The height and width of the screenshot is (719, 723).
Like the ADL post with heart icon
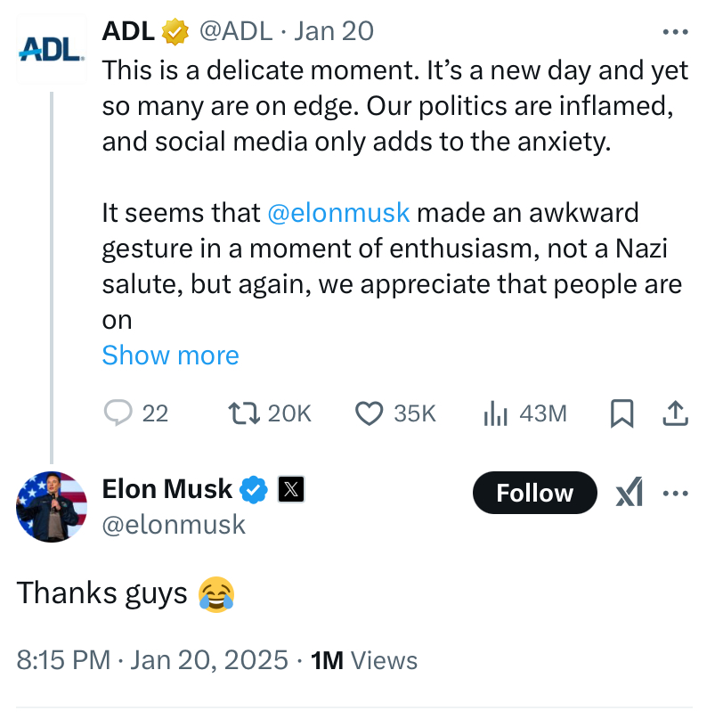(369, 413)
